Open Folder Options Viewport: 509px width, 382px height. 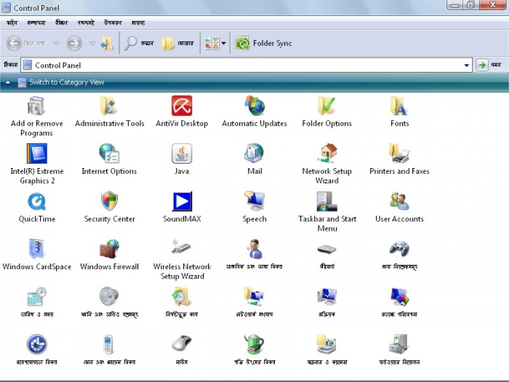pos(327,112)
